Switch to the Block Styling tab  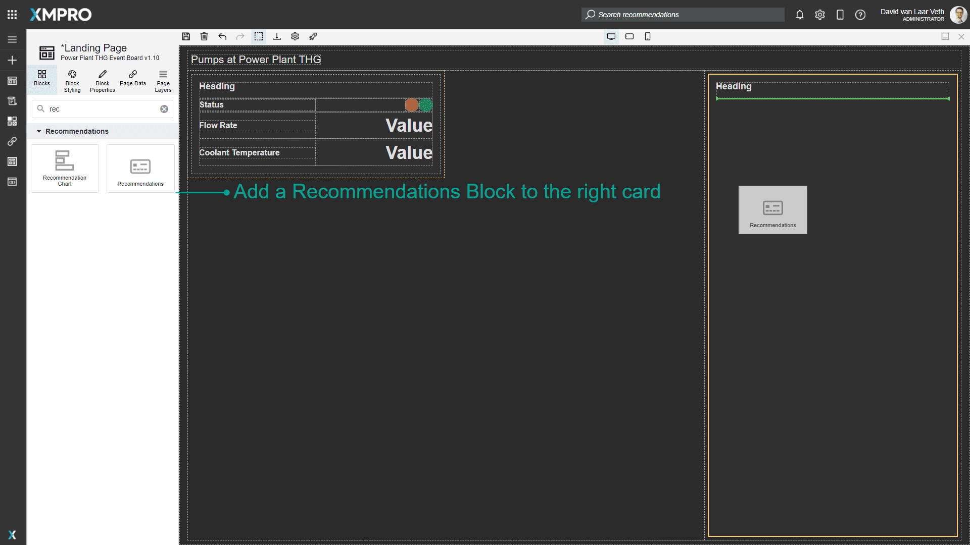click(x=72, y=80)
